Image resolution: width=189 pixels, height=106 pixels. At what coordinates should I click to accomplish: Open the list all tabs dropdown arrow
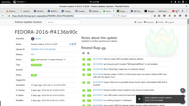(x=187, y=11)
